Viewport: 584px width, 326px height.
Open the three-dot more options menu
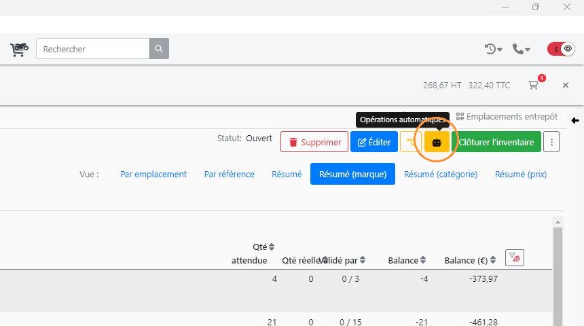click(x=551, y=142)
